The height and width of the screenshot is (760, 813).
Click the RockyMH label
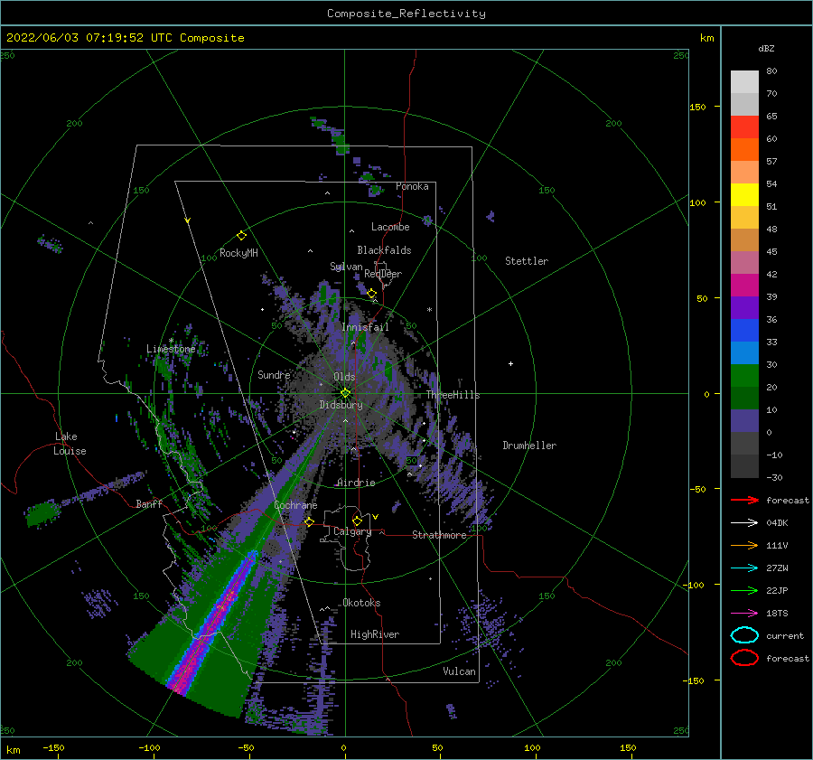pyautogui.click(x=238, y=253)
